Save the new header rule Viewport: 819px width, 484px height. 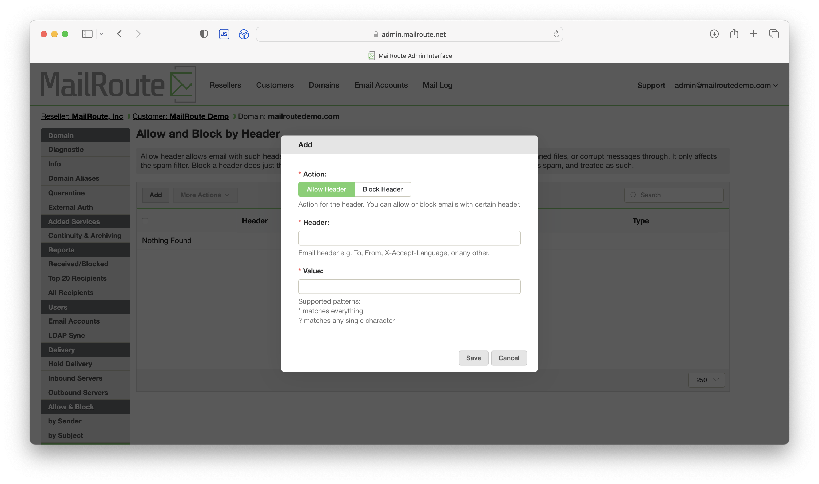tap(473, 358)
